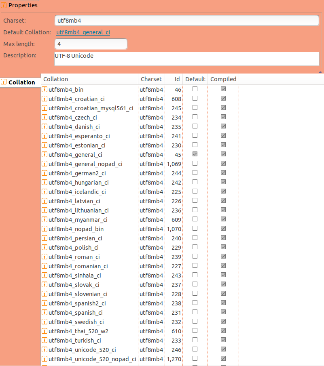Select the utf8mb4_general_ci row icon

point(44,154)
